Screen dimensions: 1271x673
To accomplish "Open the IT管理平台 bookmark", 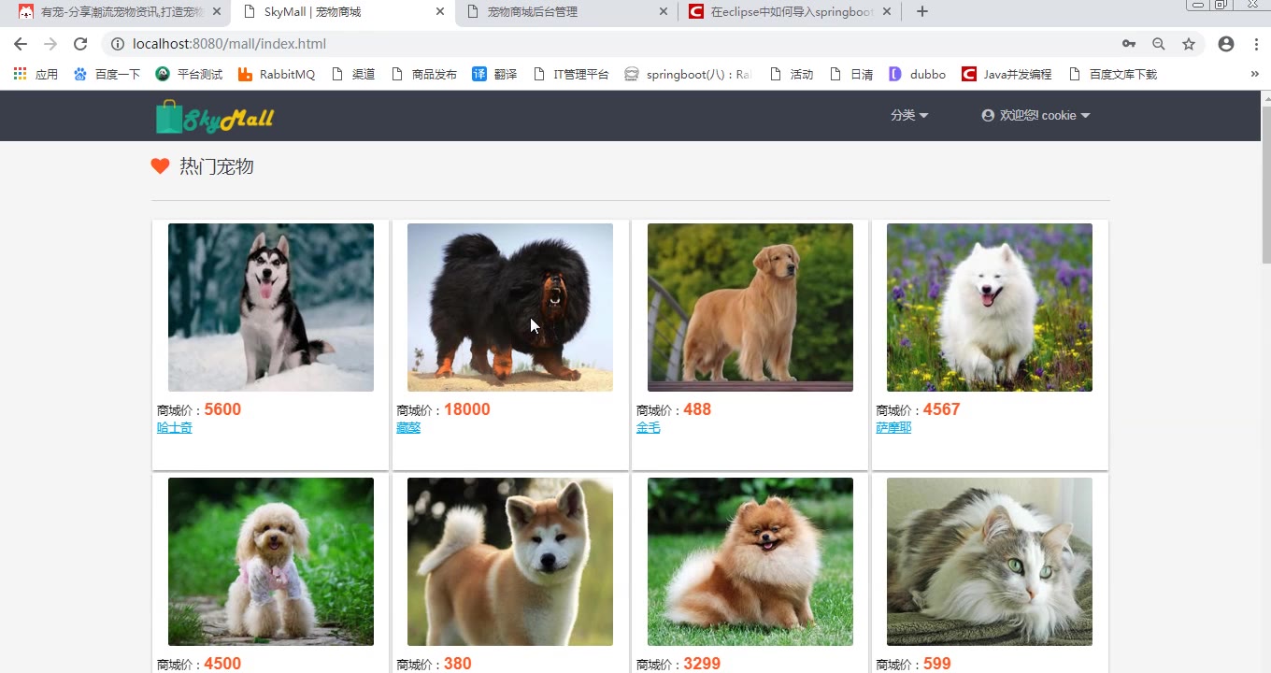I will click(570, 74).
